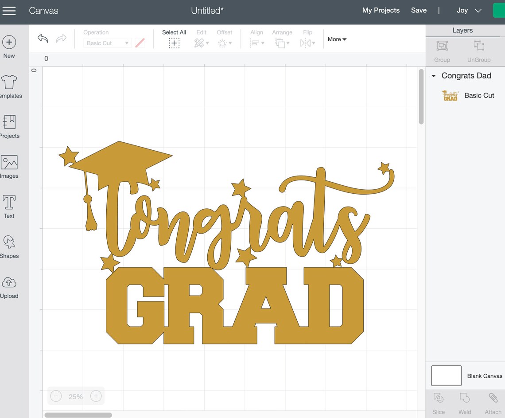Open the Images panel
The height and width of the screenshot is (418, 505).
pyautogui.click(x=9, y=165)
